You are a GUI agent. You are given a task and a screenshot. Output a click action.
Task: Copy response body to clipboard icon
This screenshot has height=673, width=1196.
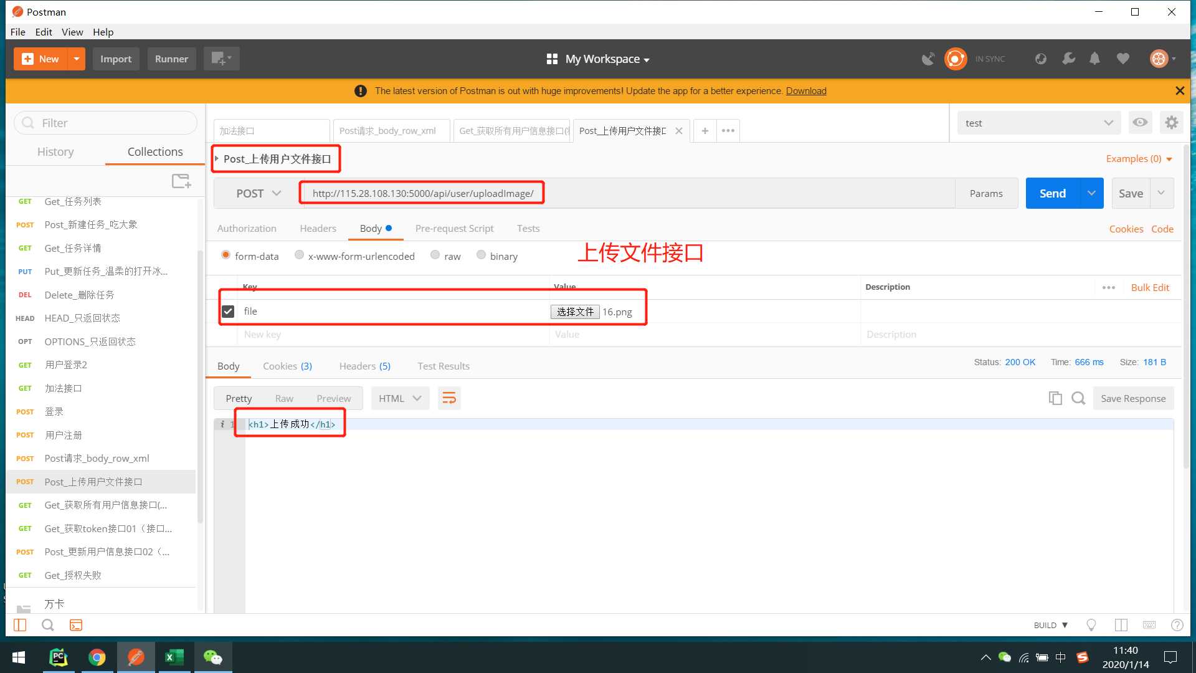[x=1055, y=398]
